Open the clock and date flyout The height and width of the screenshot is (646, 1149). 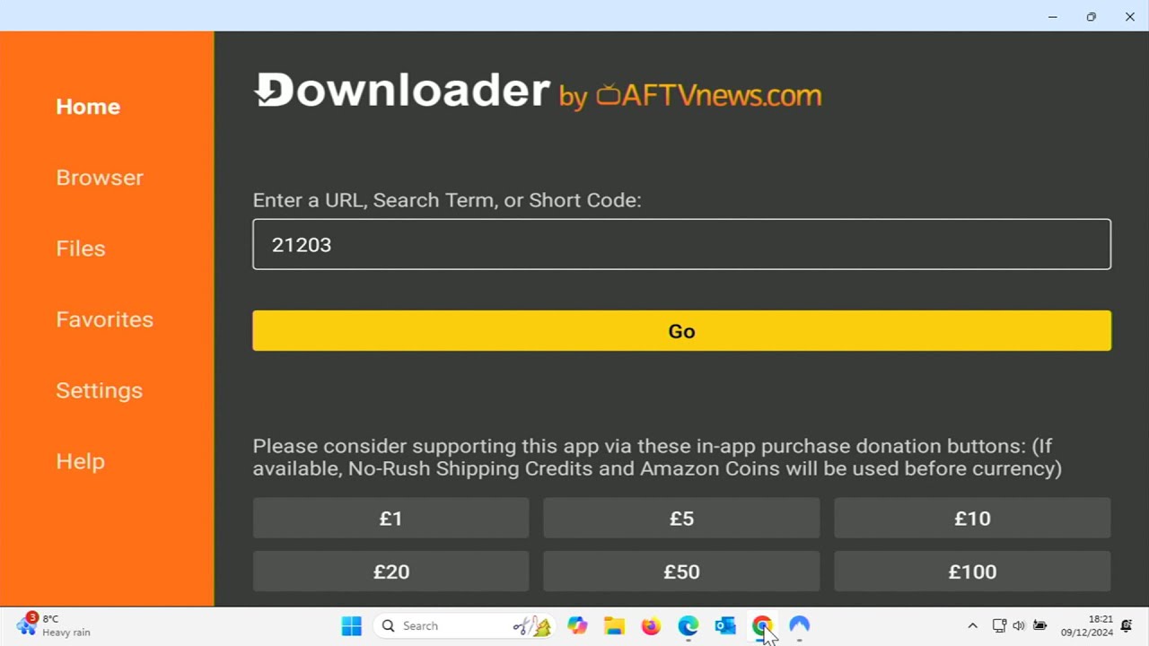tap(1086, 626)
